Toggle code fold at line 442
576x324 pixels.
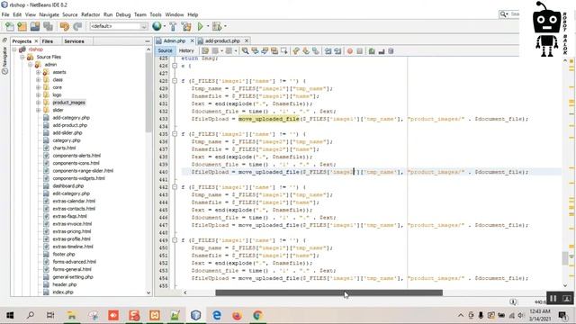click(x=175, y=187)
